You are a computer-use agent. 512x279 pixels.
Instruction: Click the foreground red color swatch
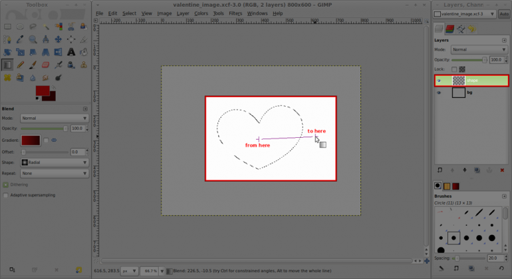(x=43, y=91)
